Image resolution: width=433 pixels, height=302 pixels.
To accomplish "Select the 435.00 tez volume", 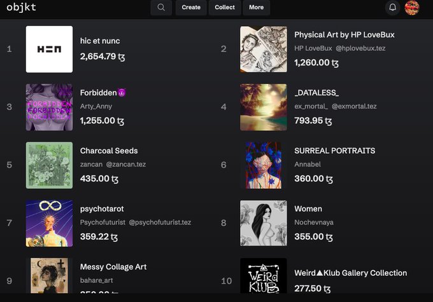I will (99, 179).
